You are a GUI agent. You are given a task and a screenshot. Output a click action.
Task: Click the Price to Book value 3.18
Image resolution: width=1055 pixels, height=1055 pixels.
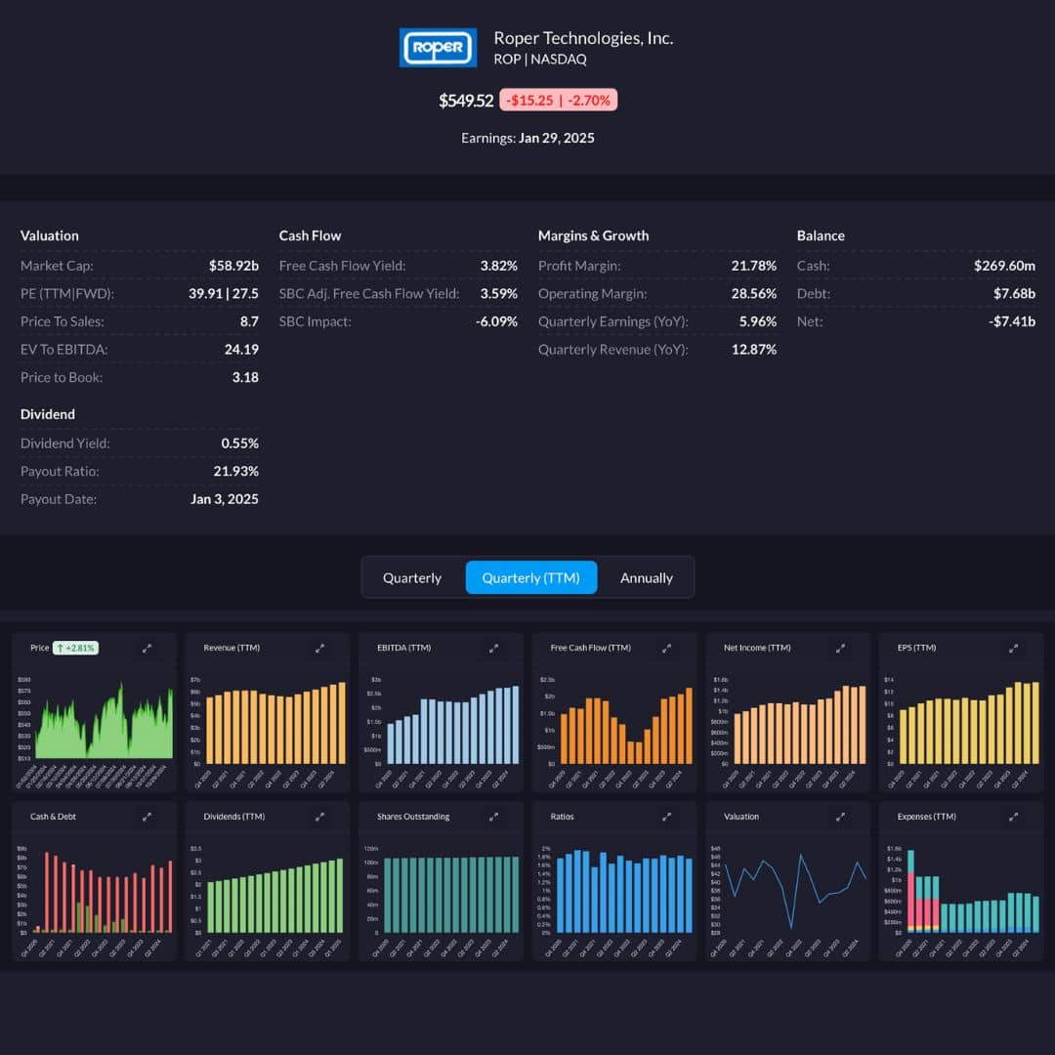click(245, 377)
